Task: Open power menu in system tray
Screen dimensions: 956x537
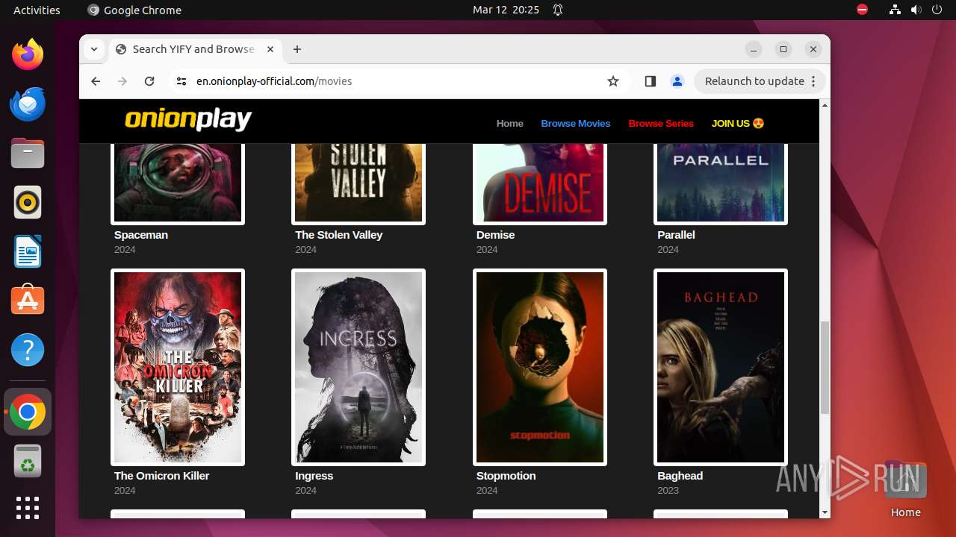Action: click(936, 10)
